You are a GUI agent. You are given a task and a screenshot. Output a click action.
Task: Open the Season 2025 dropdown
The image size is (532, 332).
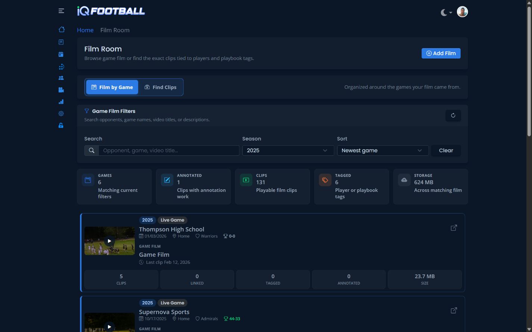pyautogui.click(x=288, y=151)
